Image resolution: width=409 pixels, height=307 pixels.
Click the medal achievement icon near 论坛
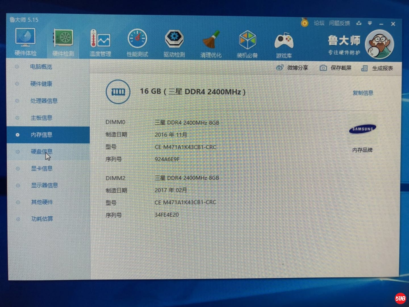click(x=304, y=23)
